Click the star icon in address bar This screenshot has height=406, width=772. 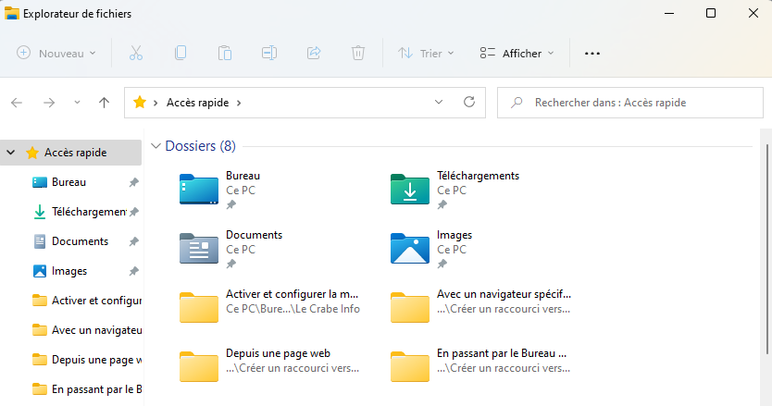point(140,102)
